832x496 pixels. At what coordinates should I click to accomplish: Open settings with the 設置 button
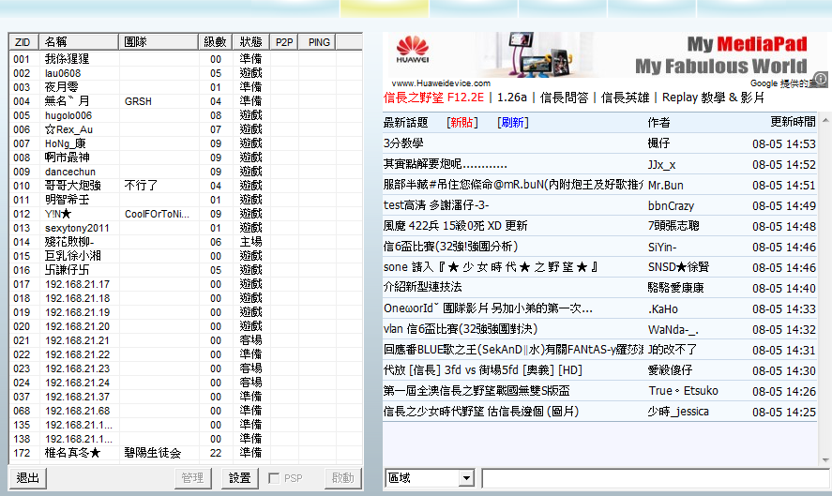[x=242, y=478]
